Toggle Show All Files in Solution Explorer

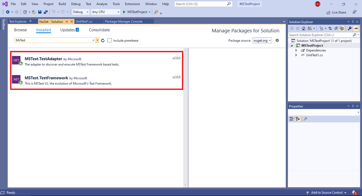click(x=342, y=28)
